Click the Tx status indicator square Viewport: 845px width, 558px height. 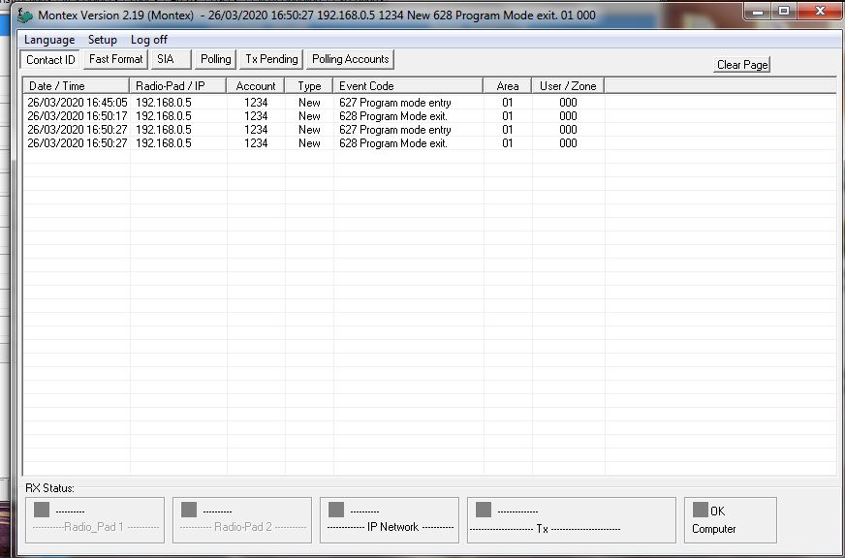pos(484,510)
